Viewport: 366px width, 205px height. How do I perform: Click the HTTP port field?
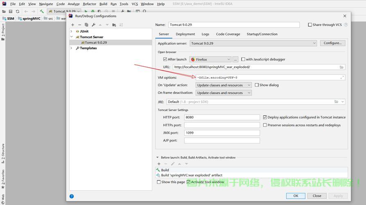point(222,117)
